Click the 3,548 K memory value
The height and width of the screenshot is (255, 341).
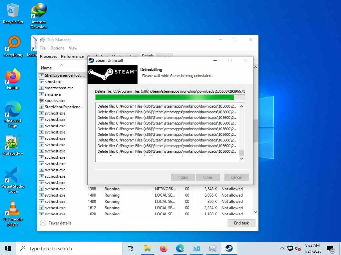pyautogui.click(x=210, y=189)
